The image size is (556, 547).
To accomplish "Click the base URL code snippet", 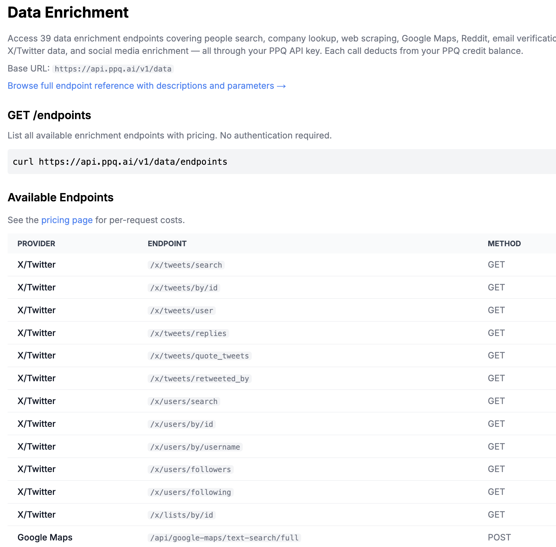I will (x=113, y=69).
